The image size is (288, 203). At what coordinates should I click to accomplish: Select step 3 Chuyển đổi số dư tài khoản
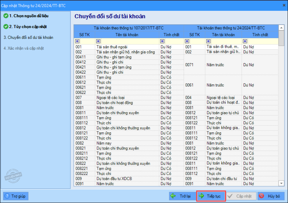pyautogui.click(x=28, y=37)
